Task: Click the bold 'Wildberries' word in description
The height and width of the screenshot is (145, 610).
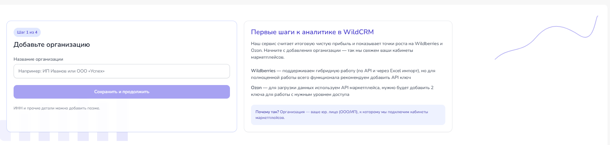Action: coord(263,71)
